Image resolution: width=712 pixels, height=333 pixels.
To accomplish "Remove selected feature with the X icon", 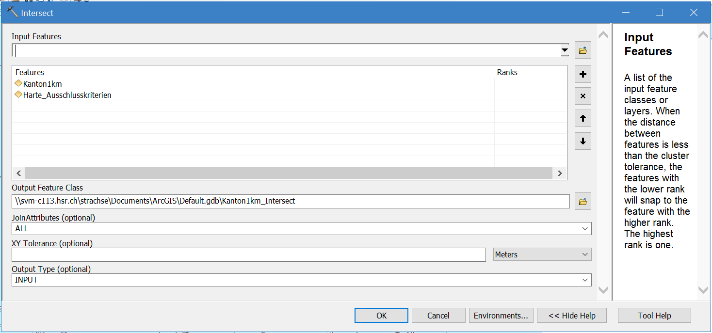I will [x=583, y=96].
